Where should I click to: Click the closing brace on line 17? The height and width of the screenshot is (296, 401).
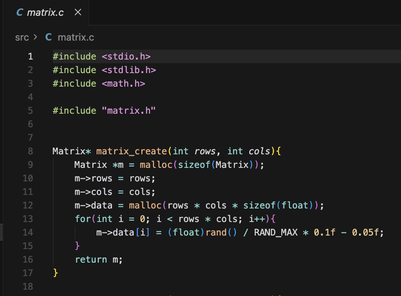pyautogui.click(x=56, y=273)
